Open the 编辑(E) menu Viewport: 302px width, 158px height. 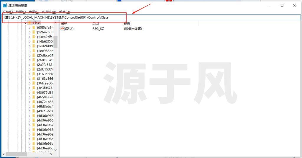(x=21, y=12)
